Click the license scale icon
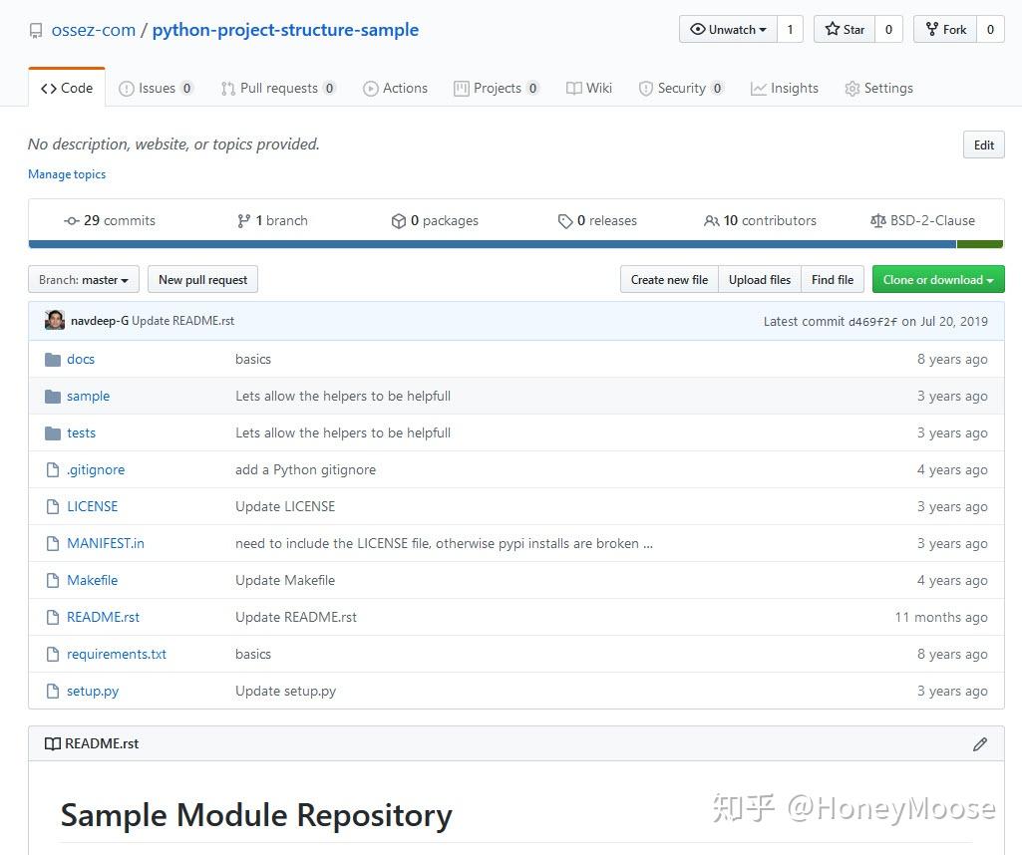This screenshot has width=1022, height=855. coord(878,221)
